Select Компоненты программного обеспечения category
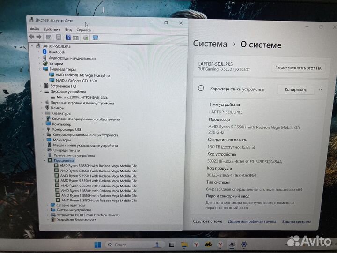 click(x=86, y=119)
